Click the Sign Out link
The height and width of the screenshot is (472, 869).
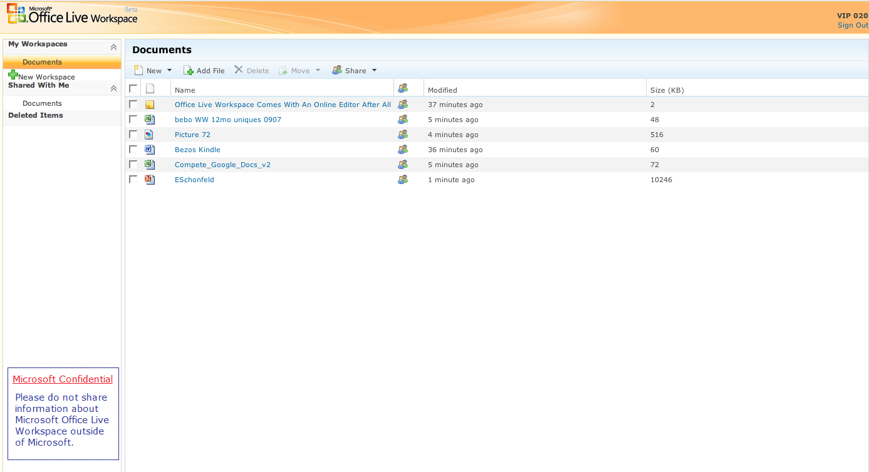click(853, 25)
